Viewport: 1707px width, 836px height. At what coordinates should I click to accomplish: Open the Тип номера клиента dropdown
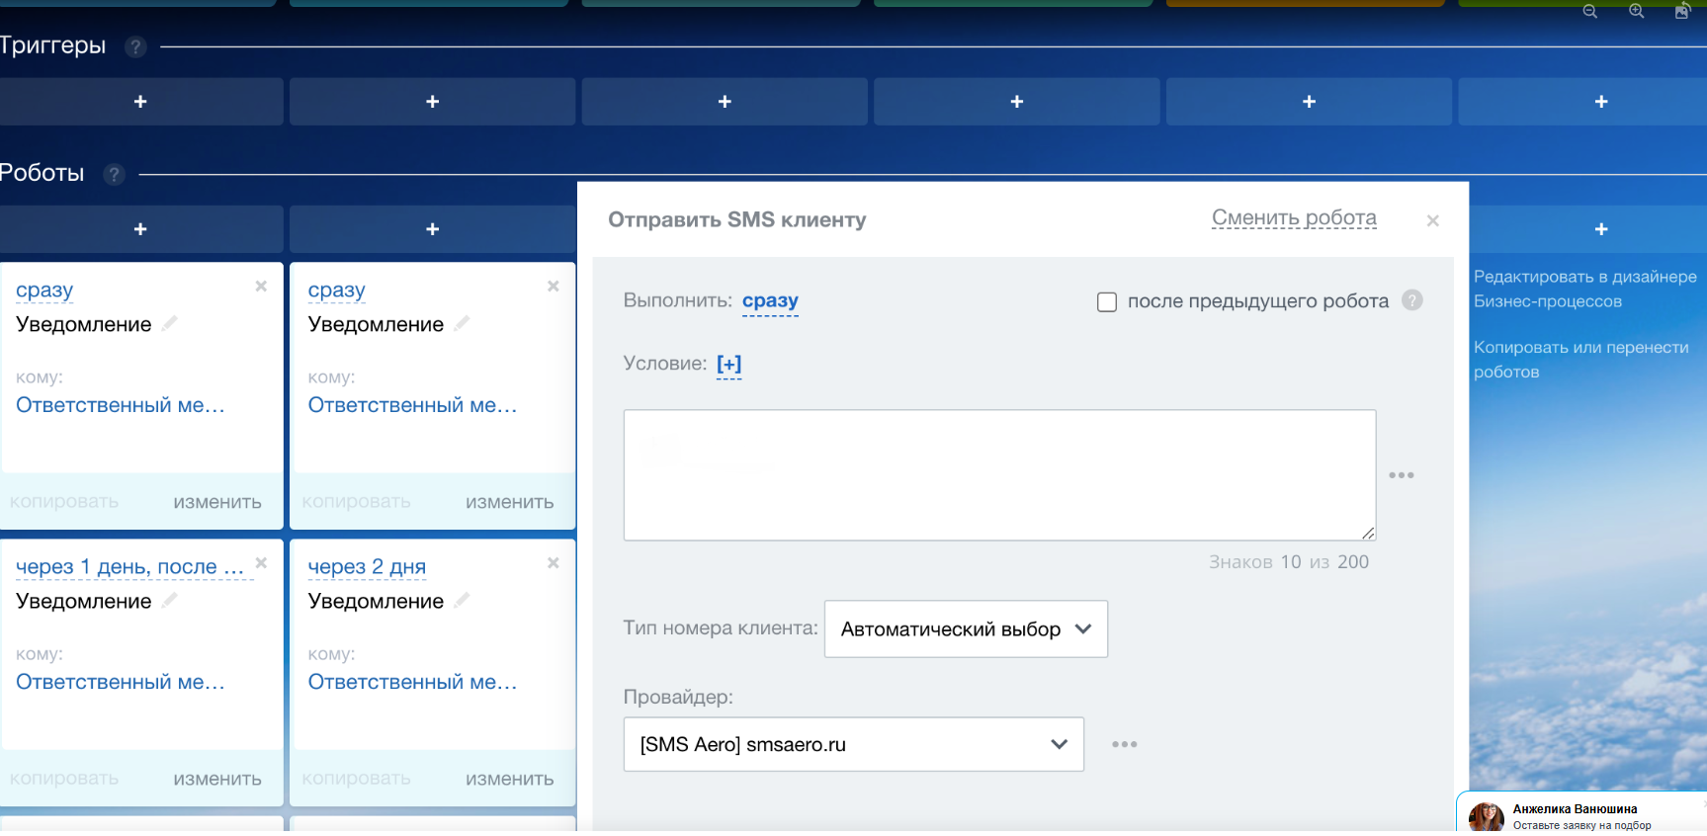click(x=966, y=628)
